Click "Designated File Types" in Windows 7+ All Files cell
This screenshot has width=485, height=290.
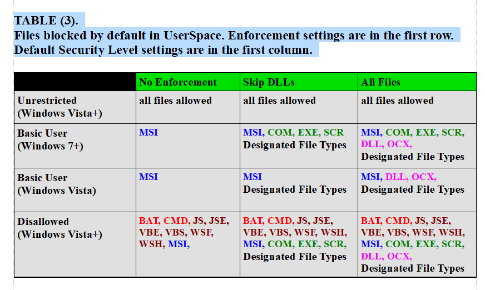tap(412, 157)
